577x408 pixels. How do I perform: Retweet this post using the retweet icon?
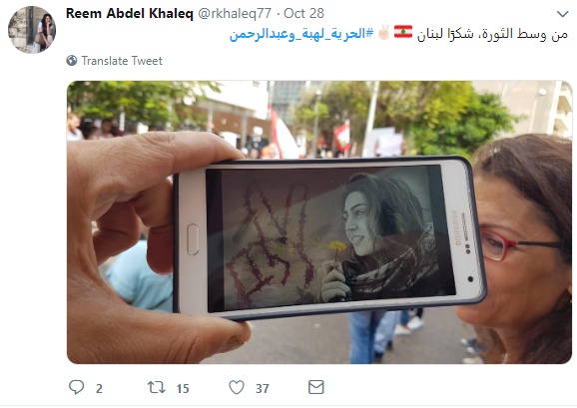coord(157,387)
